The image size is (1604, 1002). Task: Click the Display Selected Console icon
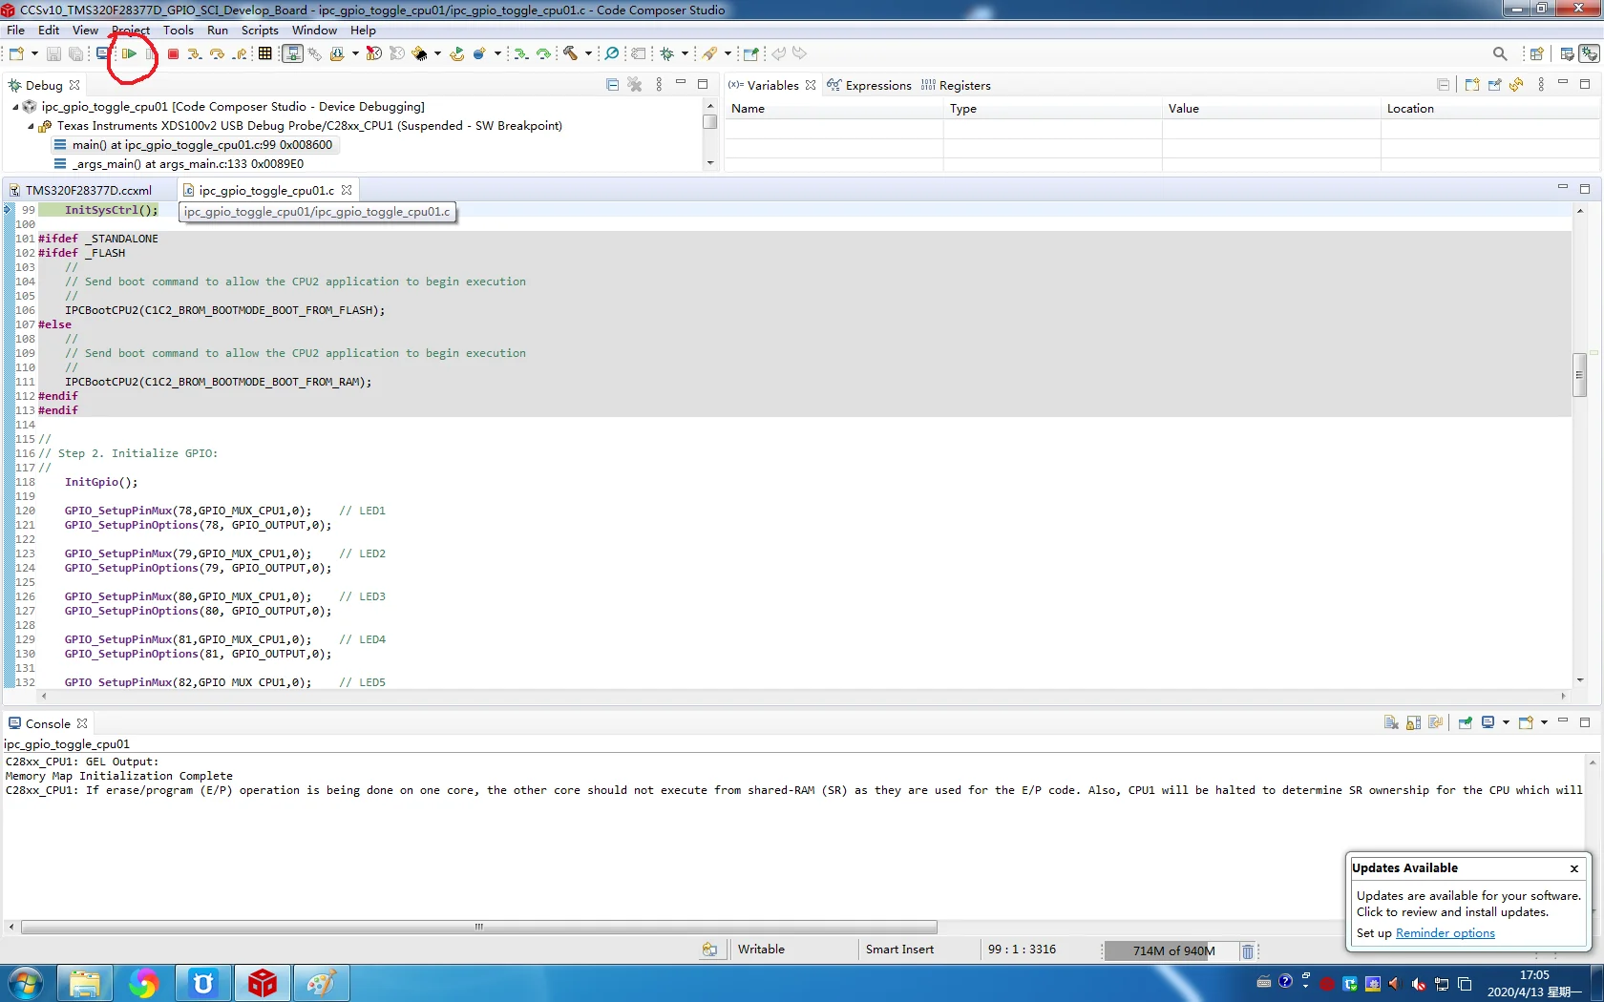click(x=1488, y=723)
